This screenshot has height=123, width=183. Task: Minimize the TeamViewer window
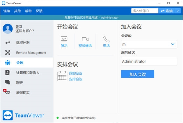click(159, 3)
